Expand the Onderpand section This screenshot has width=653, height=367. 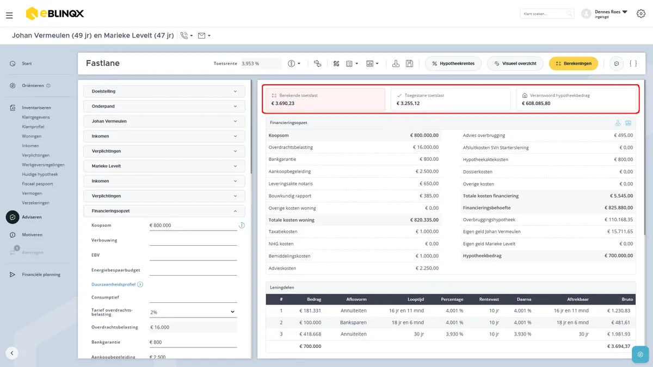coord(164,107)
